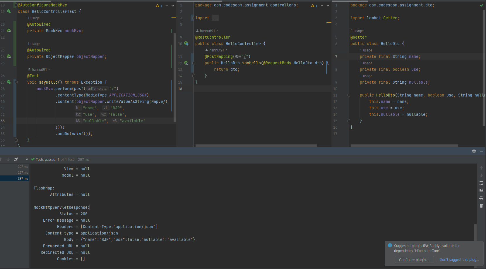Open the warning indicator in the HelloController editor
This screenshot has height=269, width=486.
(314, 6)
